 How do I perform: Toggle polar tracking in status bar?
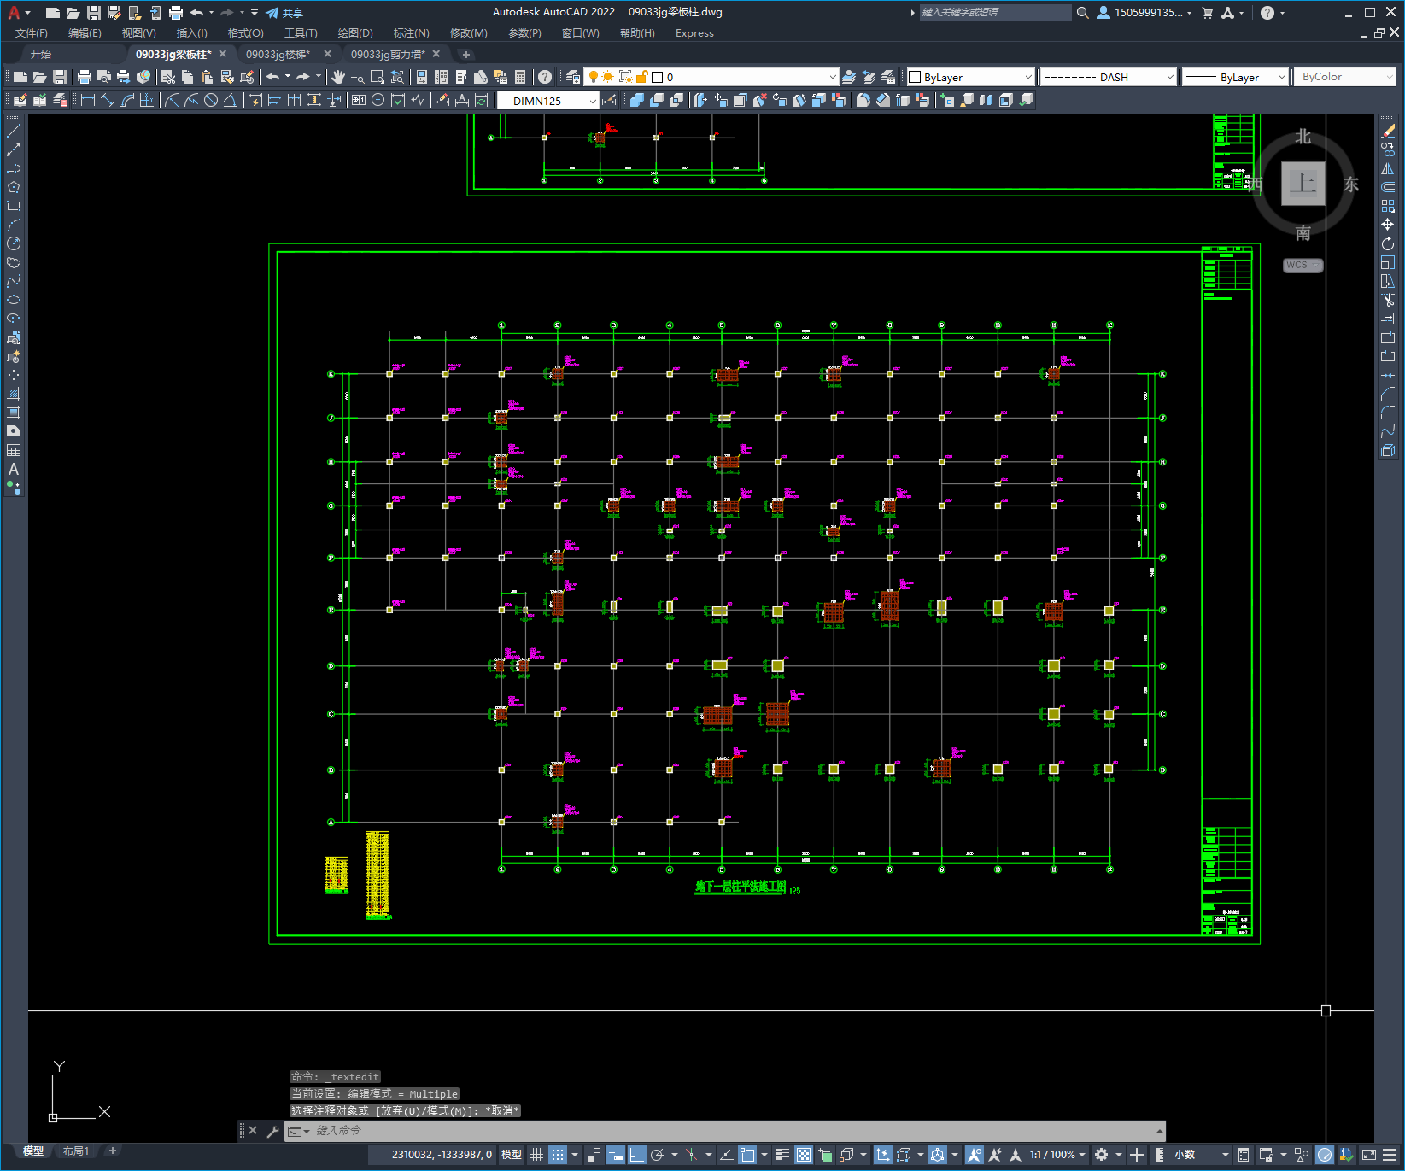tap(657, 1155)
